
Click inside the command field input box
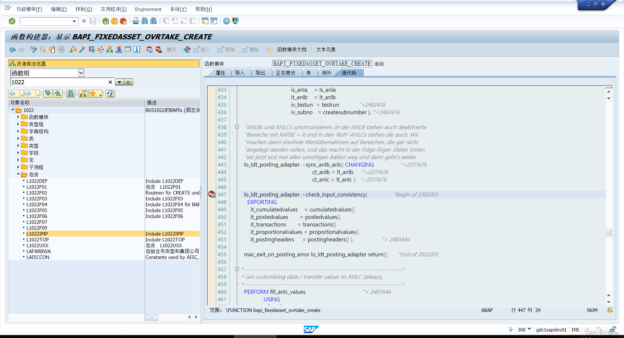(47, 21)
